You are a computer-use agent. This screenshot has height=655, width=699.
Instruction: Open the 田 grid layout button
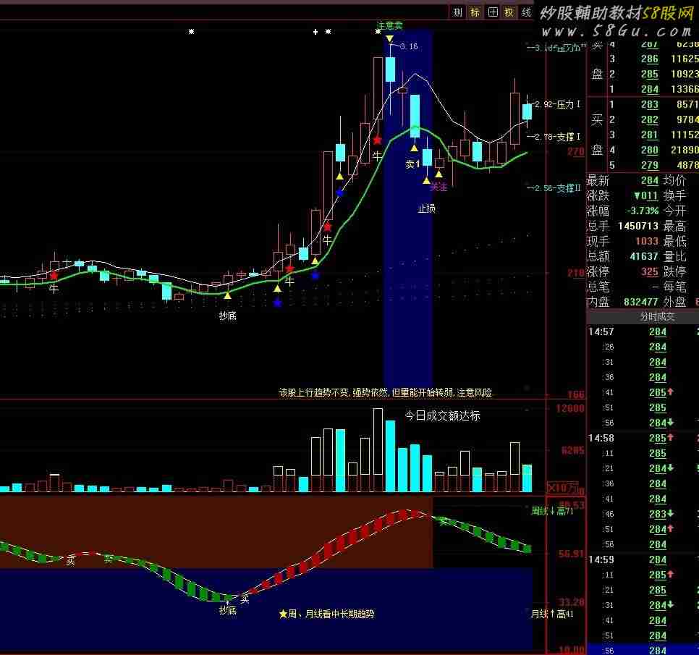[493, 12]
